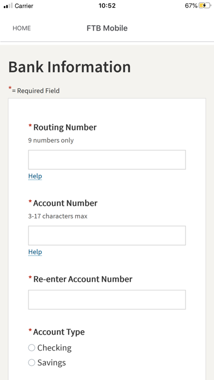
Task: Open Help under Routing Number field
Action: click(35, 176)
